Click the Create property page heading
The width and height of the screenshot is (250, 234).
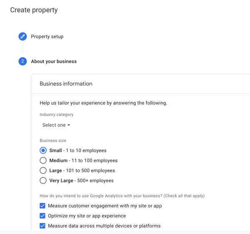[34, 10]
